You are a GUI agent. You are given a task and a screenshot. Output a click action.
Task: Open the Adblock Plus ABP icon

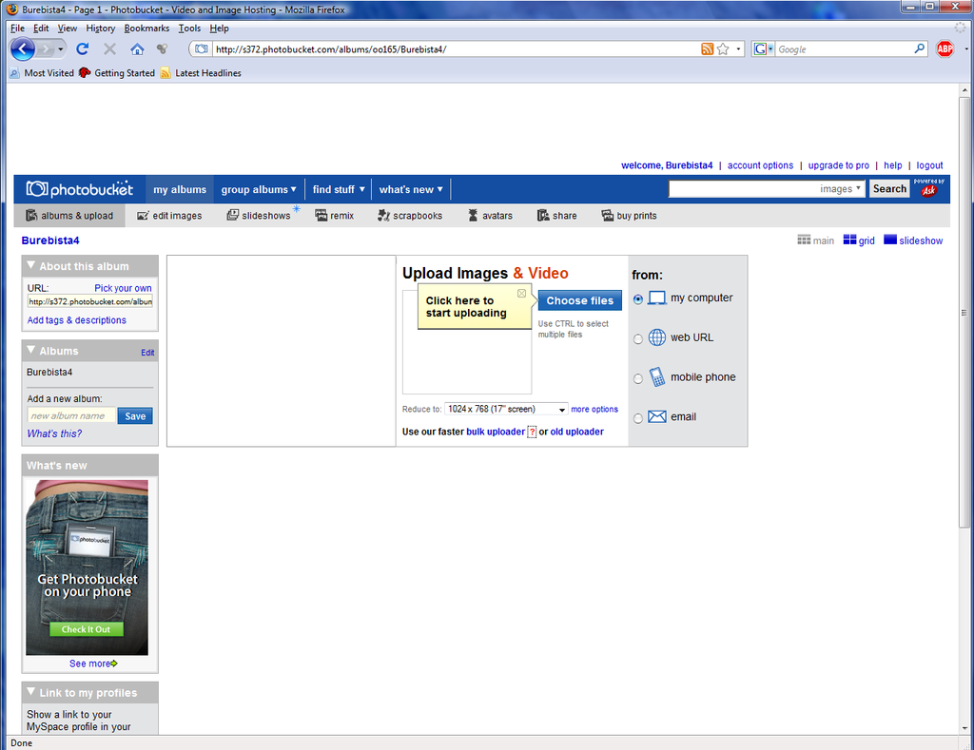[x=945, y=49]
